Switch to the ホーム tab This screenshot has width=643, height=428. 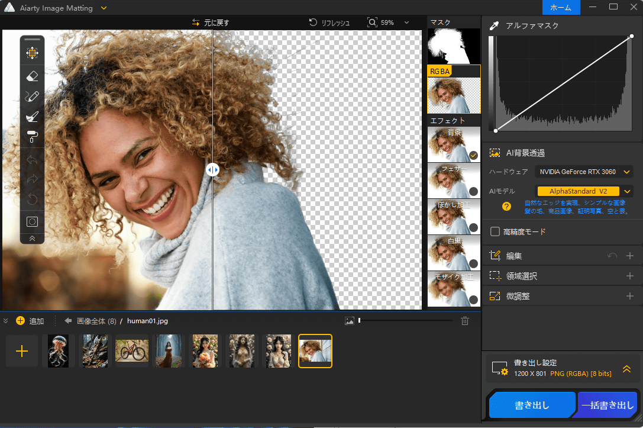pyautogui.click(x=561, y=7)
